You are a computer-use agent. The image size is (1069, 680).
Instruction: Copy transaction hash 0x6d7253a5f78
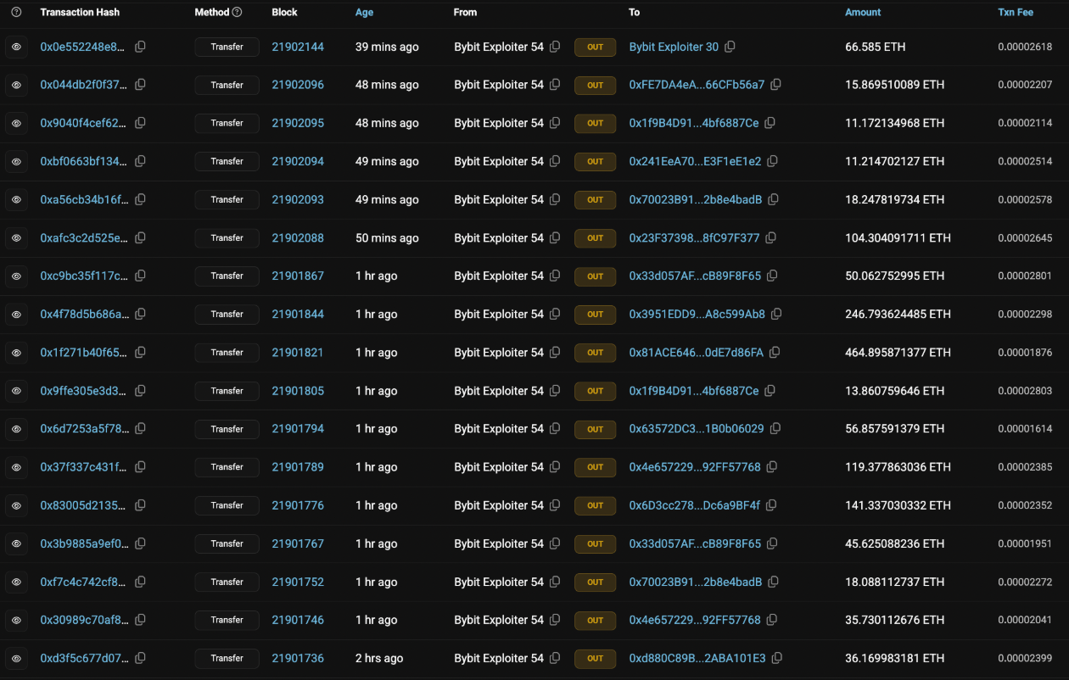140,429
